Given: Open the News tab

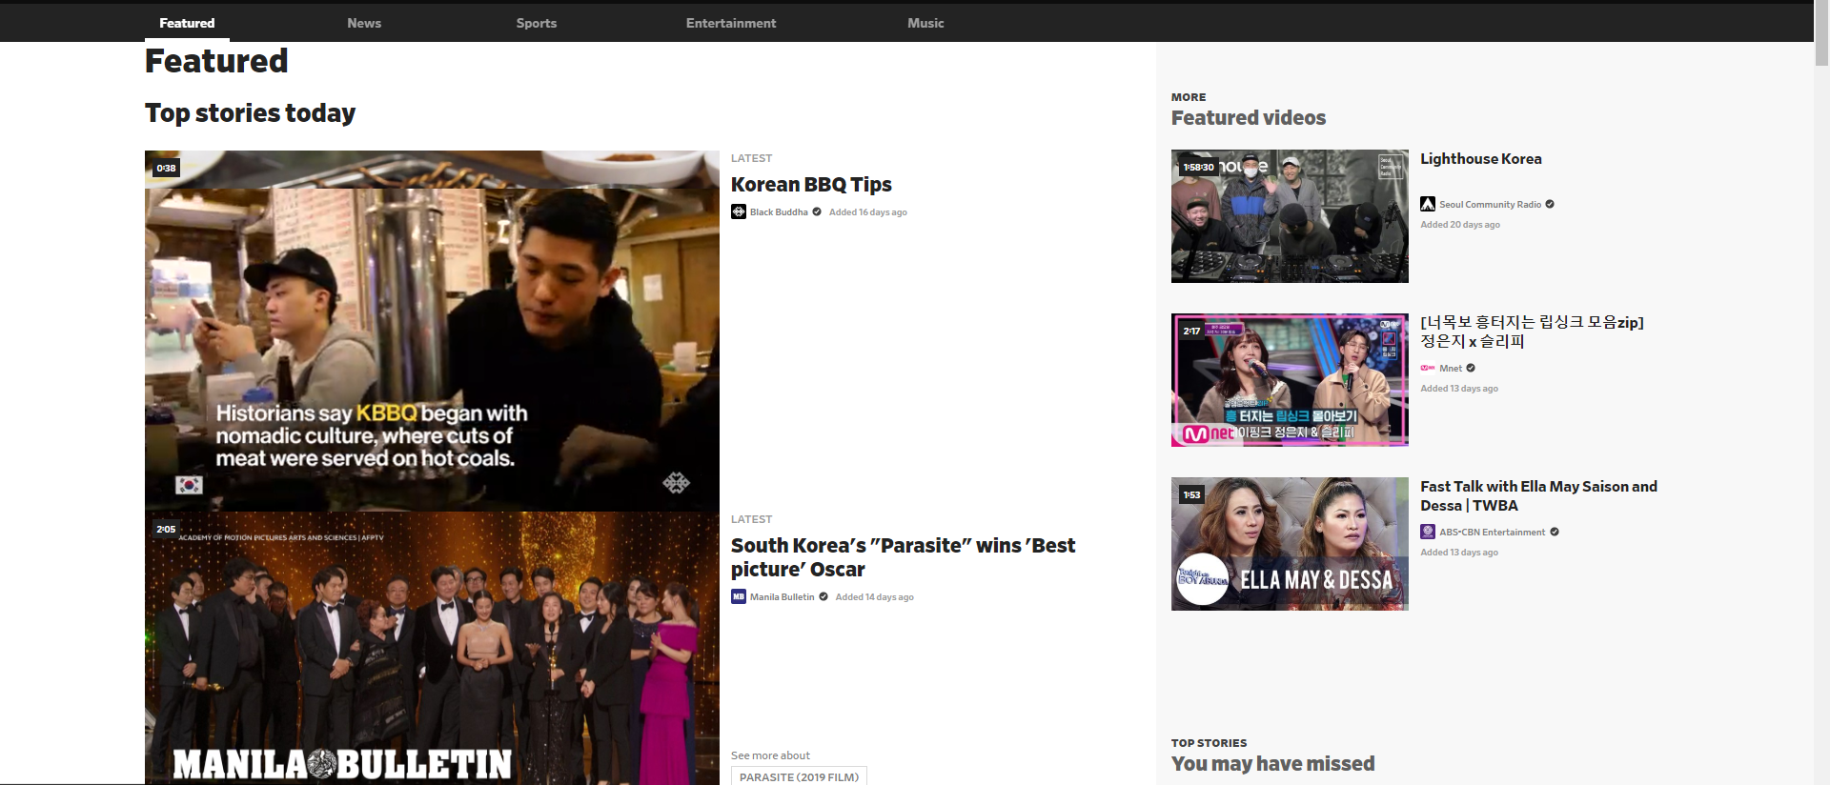Looking at the screenshot, I should pos(364,23).
